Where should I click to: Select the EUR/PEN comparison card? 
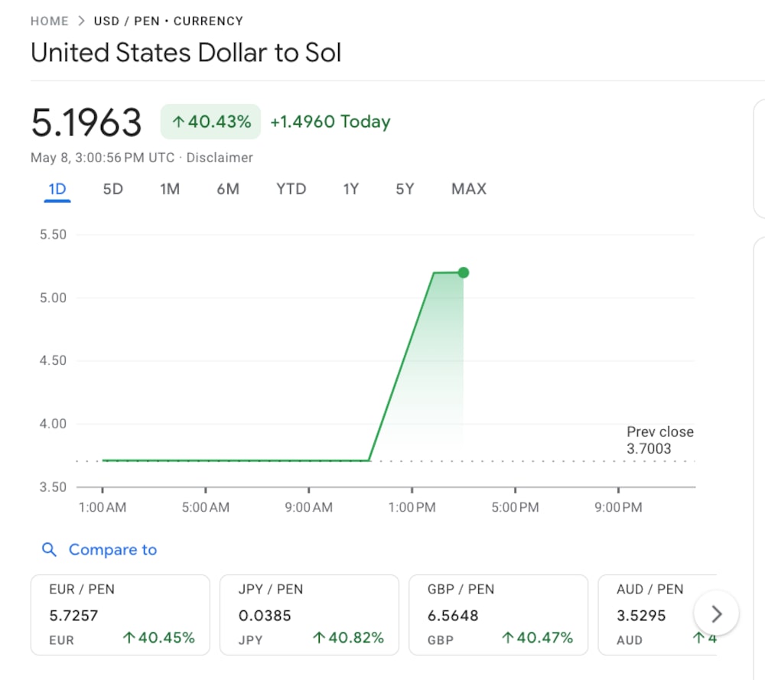point(119,614)
